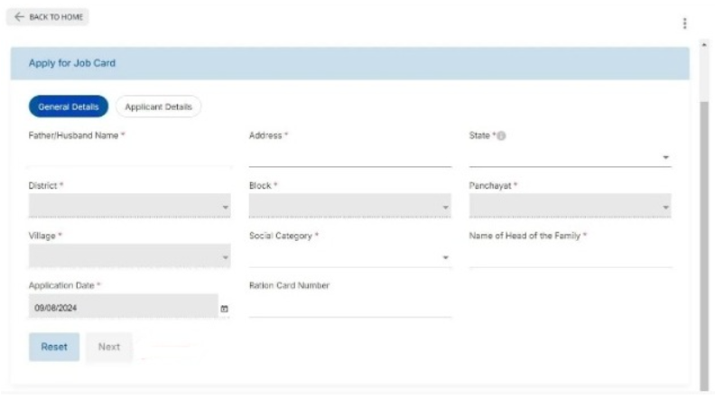Click the back arrow icon
Screen dimensions: 715x399
tap(20, 17)
